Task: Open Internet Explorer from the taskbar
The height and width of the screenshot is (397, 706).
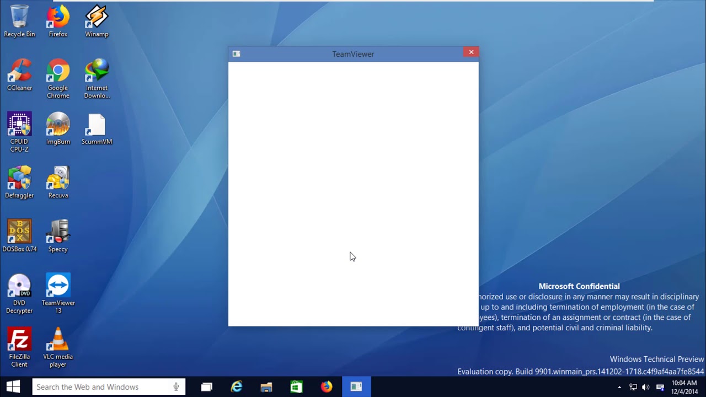Action: coord(237,387)
